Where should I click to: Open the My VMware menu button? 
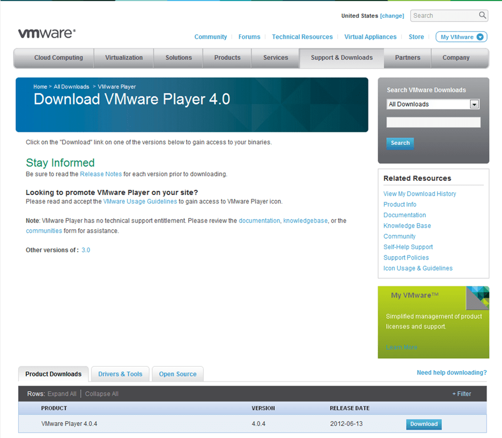point(461,37)
